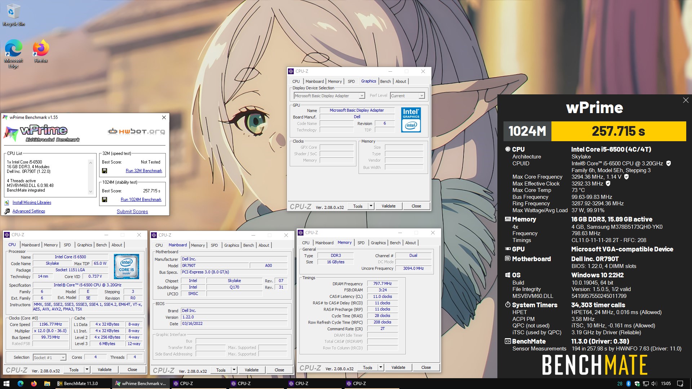This screenshot has width=692, height=389.
Task: Open the Microsoft Edge desktop shortcut
Action: tap(13, 53)
